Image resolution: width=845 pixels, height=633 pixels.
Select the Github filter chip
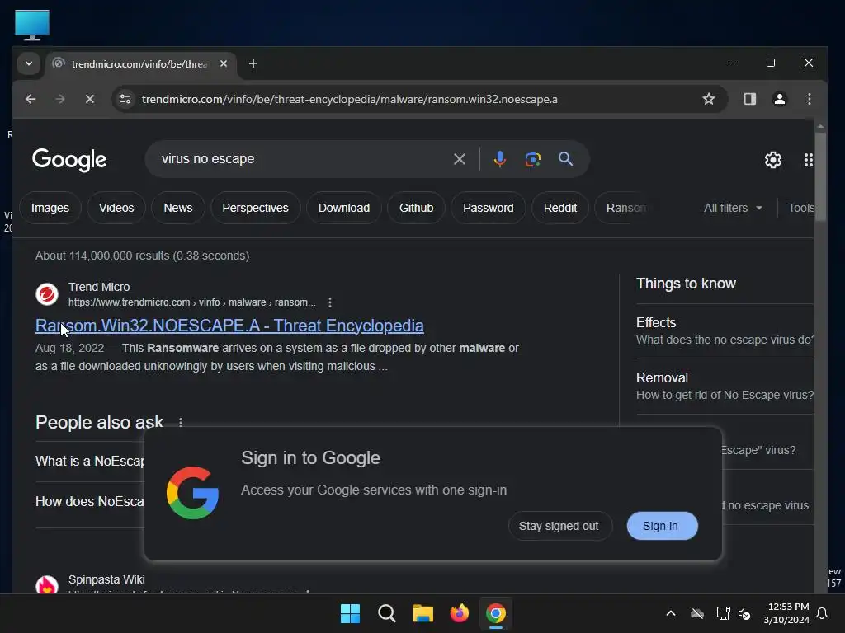click(416, 208)
